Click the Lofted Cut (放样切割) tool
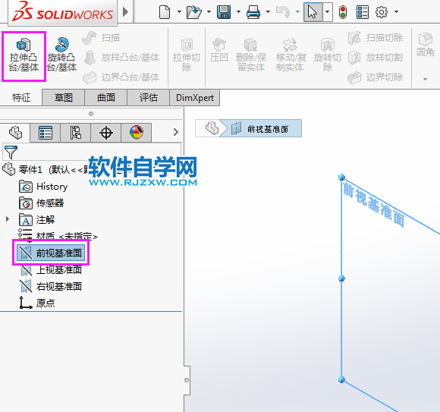This screenshot has height=412, width=440. [376, 58]
